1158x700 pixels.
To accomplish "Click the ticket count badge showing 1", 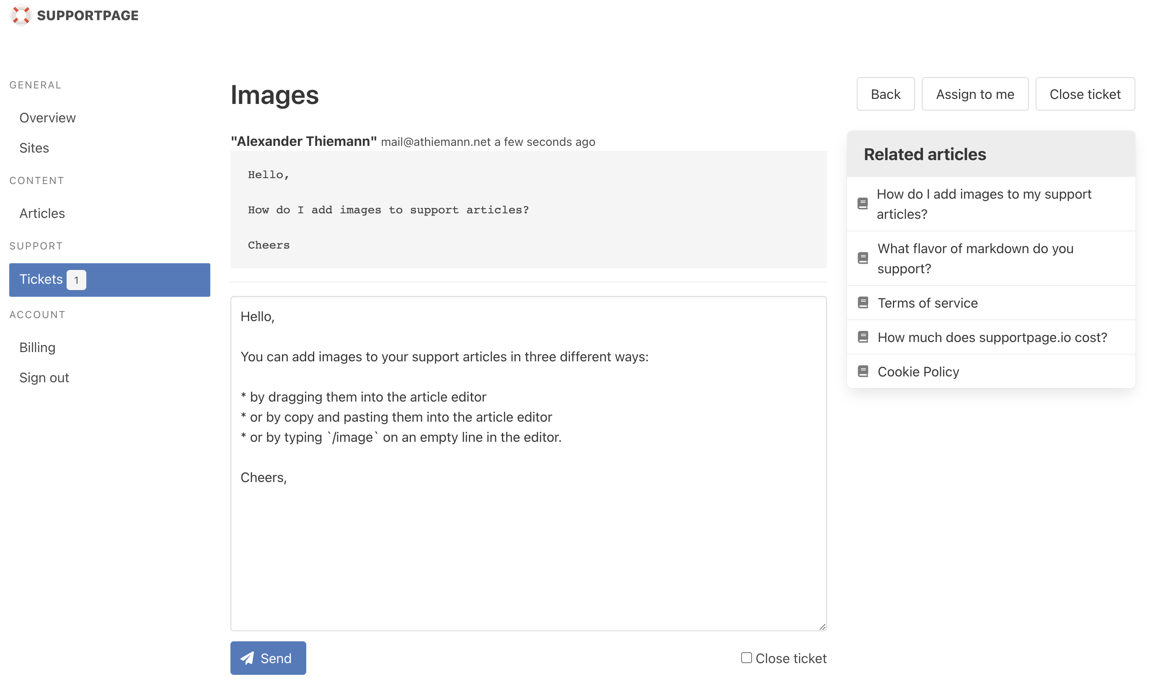I will (x=76, y=280).
